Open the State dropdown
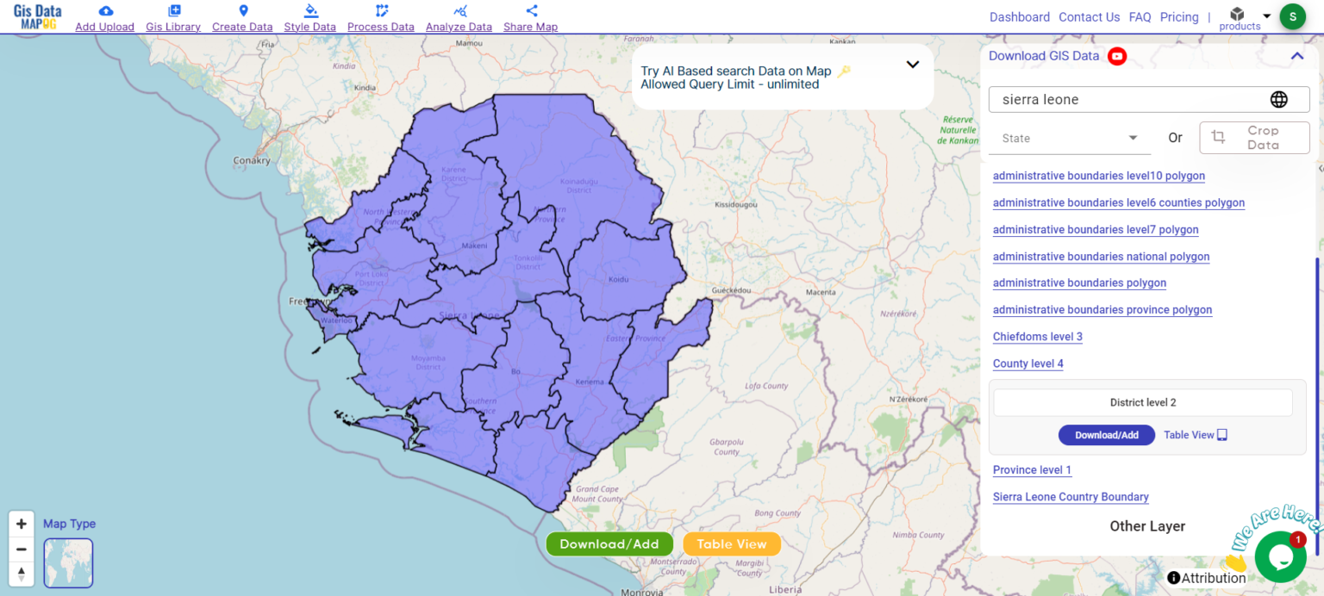The height and width of the screenshot is (596, 1324). tap(1069, 138)
